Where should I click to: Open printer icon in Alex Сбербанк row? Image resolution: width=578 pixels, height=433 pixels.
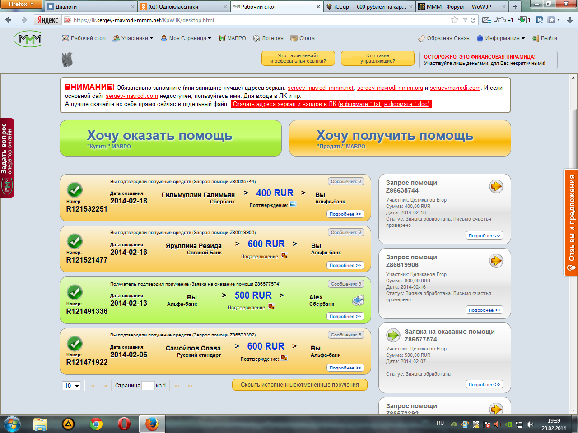pos(358,300)
